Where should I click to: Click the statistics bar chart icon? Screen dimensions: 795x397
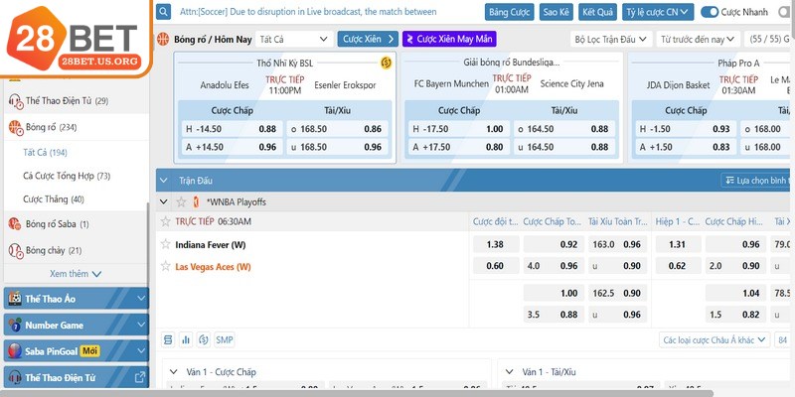[185, 339]
